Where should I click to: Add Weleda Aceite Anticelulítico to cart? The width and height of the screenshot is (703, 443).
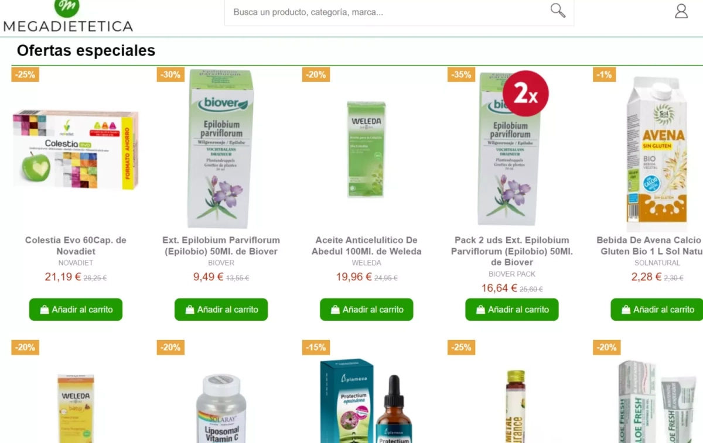pyautogui.click(x=366, y=310)
